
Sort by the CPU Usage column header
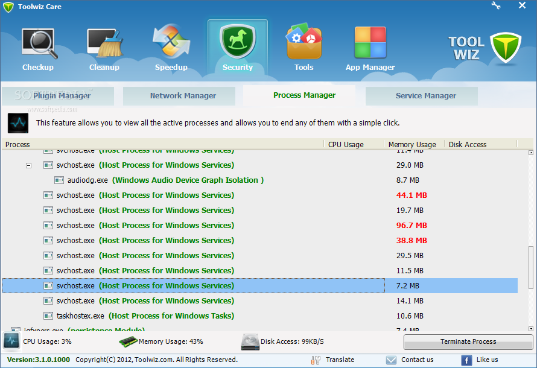[354, 144]
